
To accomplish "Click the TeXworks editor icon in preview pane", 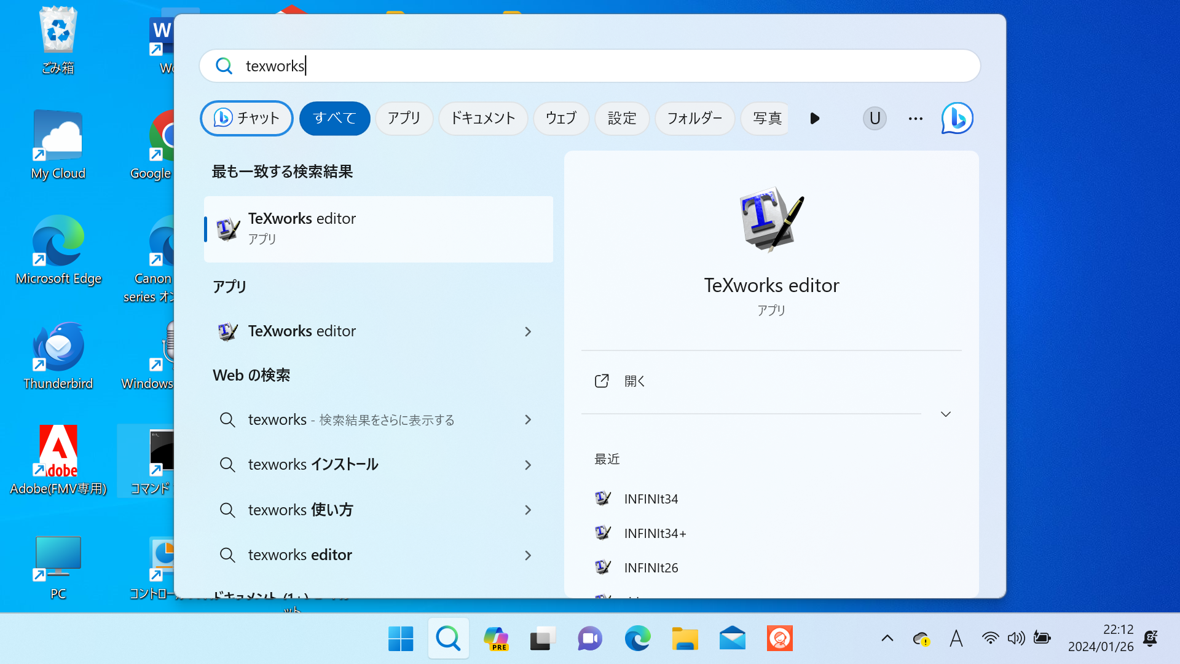I will point(771,219).
